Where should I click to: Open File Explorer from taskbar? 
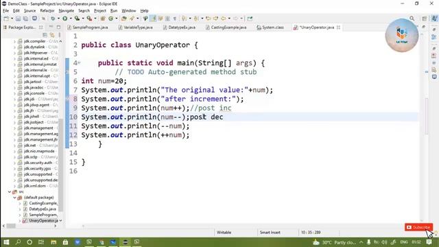click(54, 242)
